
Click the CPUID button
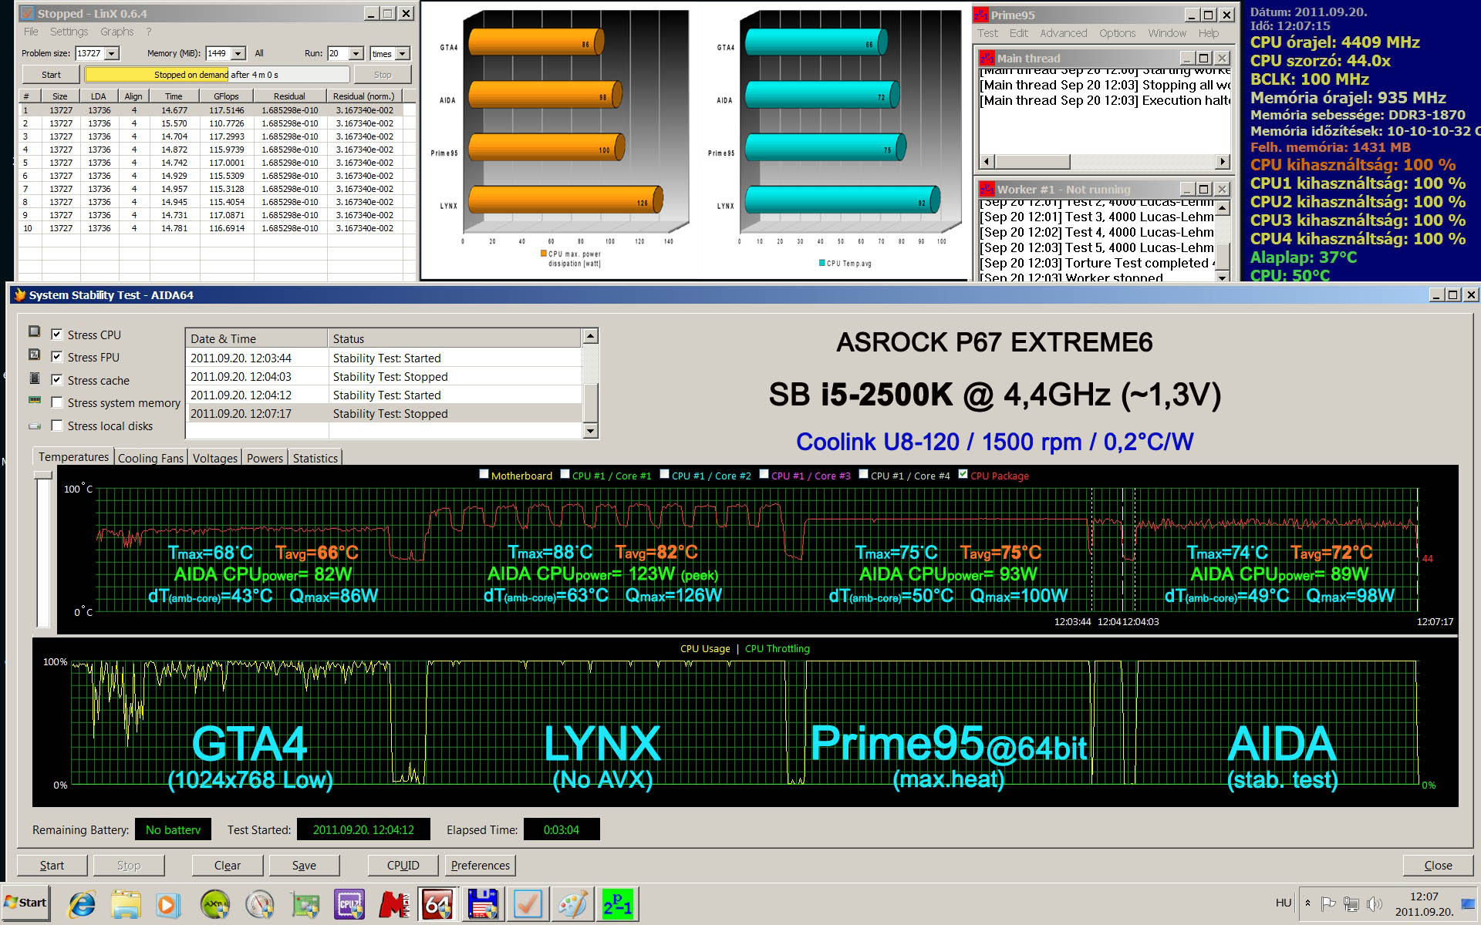(403, 865)
